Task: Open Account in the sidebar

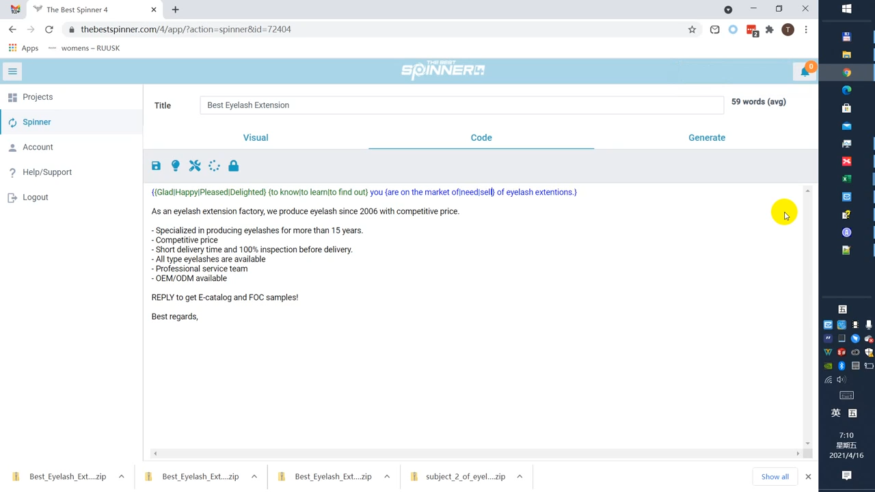Action: tap(38, 147)
